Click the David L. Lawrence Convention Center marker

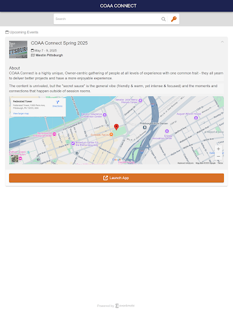coord(104,115)
